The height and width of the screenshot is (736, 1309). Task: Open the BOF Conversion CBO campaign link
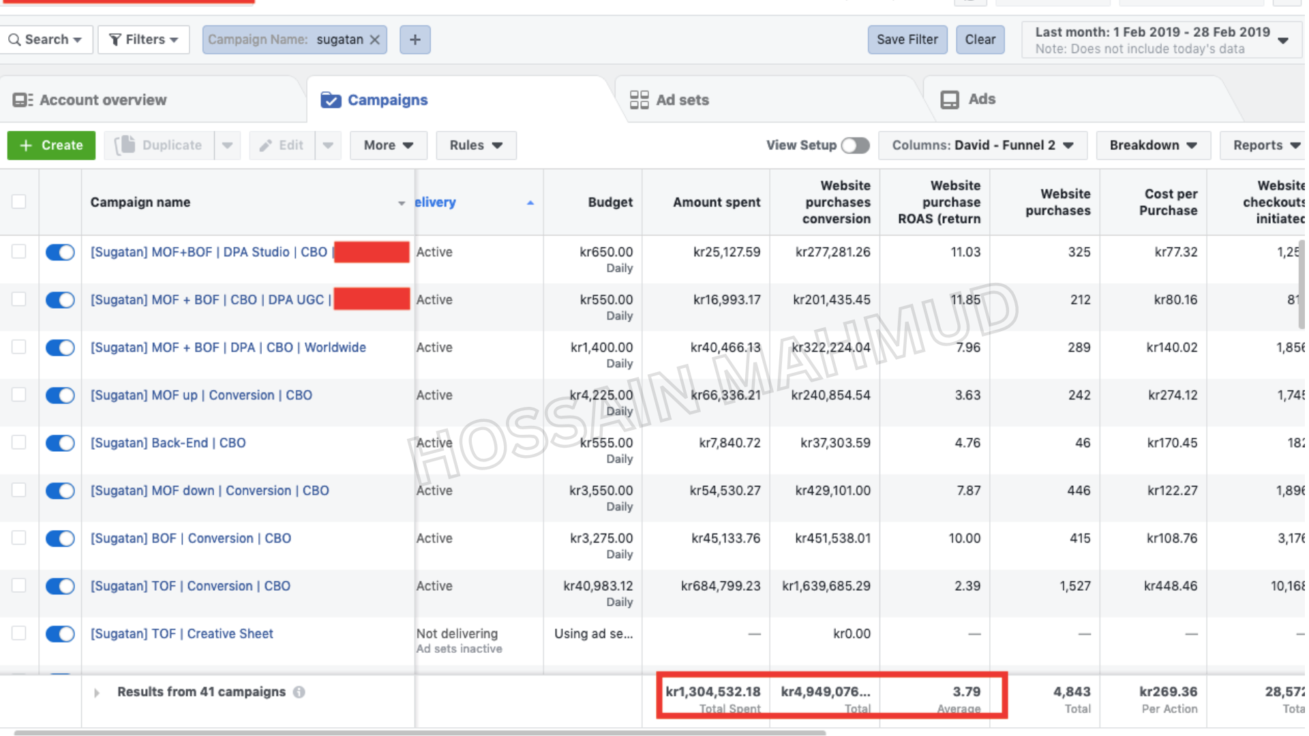pyautogui.click(x=191, y=538)
